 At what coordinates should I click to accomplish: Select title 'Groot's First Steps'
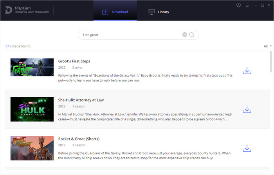click(x=74, y=61)
